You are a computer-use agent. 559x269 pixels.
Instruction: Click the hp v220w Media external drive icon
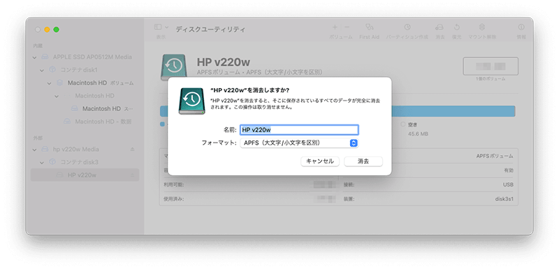[x=45, y=150]
